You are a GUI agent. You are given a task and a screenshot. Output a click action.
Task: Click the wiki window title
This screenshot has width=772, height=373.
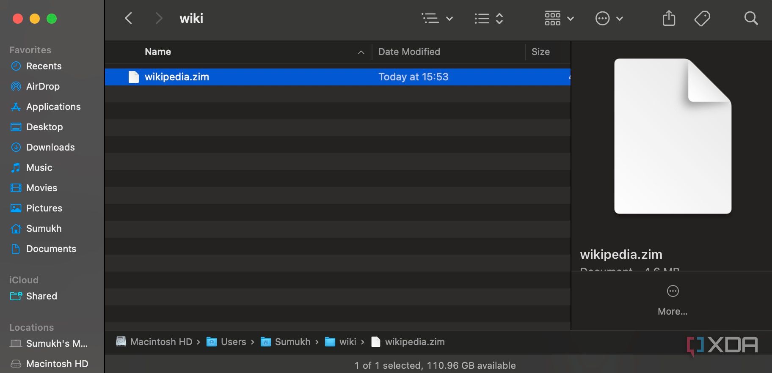tap(191, 18)
